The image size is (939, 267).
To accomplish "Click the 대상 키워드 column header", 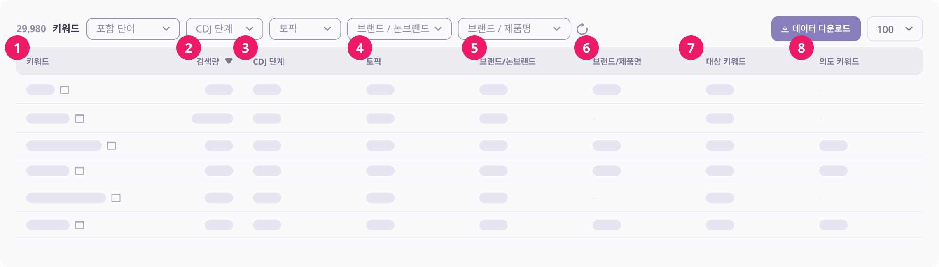I will pos(726,62).
